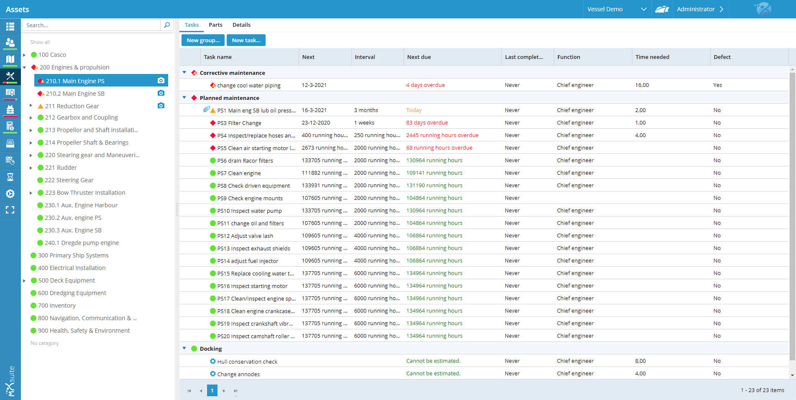The image size is (796, 400).
Task: Open the hourglass running hours icon
Action: click(x=10, y=177)
